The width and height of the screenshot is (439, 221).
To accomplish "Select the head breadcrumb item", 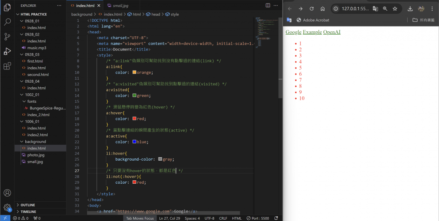I will [153, 14].
